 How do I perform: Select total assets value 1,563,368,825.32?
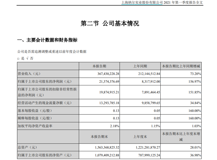105,148
